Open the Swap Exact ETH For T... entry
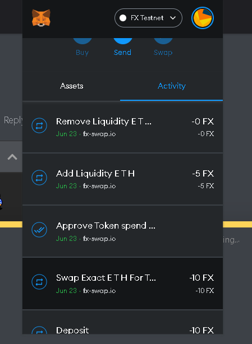 click(122, 283)
